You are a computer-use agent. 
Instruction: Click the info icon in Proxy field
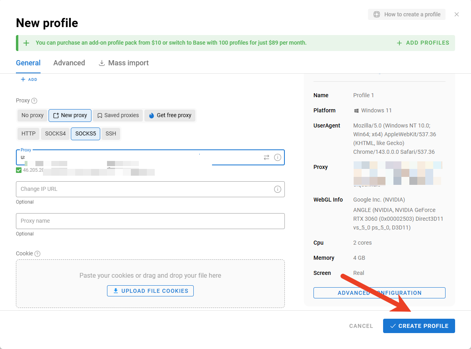point(278,157)
